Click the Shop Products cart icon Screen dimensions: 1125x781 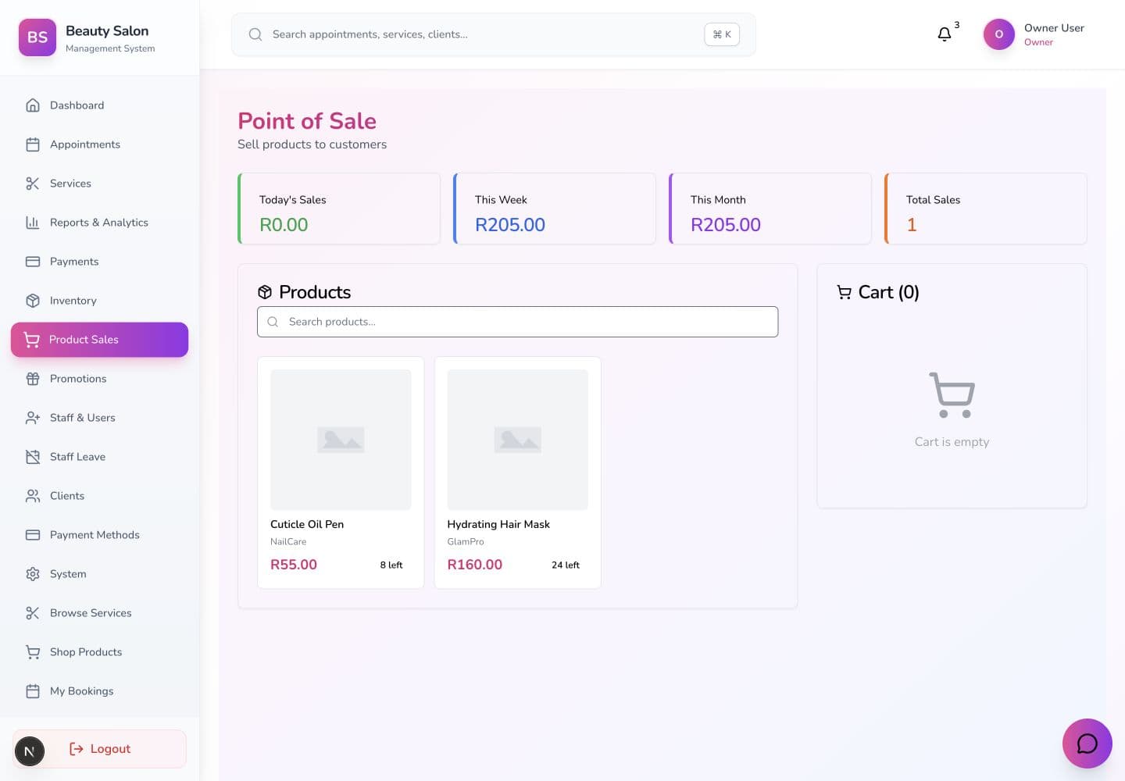pos(33,652)
